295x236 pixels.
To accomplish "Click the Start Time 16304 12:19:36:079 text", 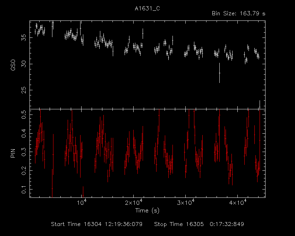I will [97, 224].
